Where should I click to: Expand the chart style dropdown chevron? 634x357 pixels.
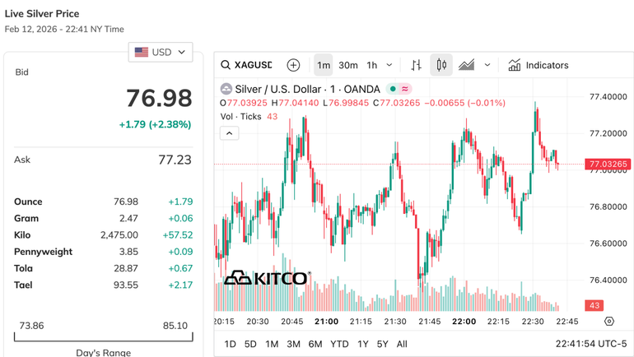[487, 65]
